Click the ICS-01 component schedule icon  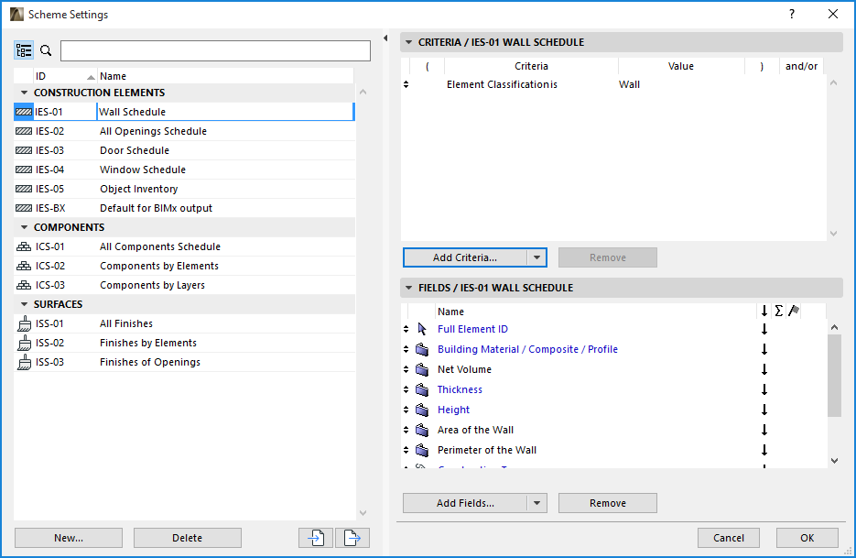pos(24,246)
